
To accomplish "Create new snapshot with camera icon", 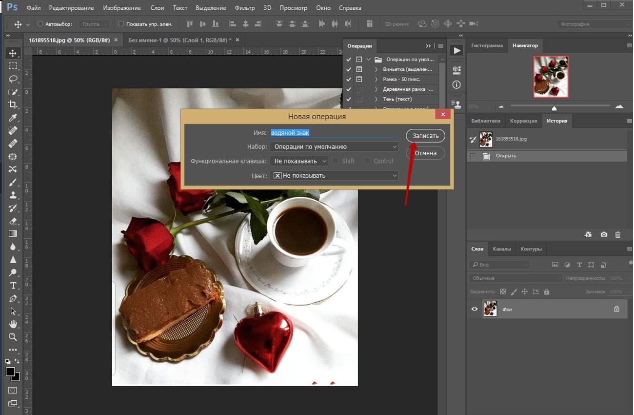I will (x=604, y=234).
